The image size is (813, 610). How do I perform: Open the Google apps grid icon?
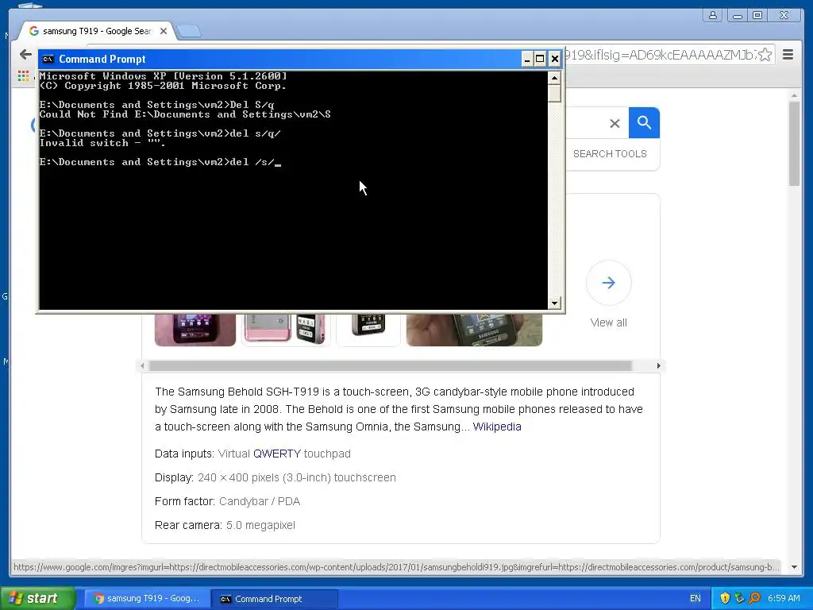pyautogui.click(x=23, y=76)
